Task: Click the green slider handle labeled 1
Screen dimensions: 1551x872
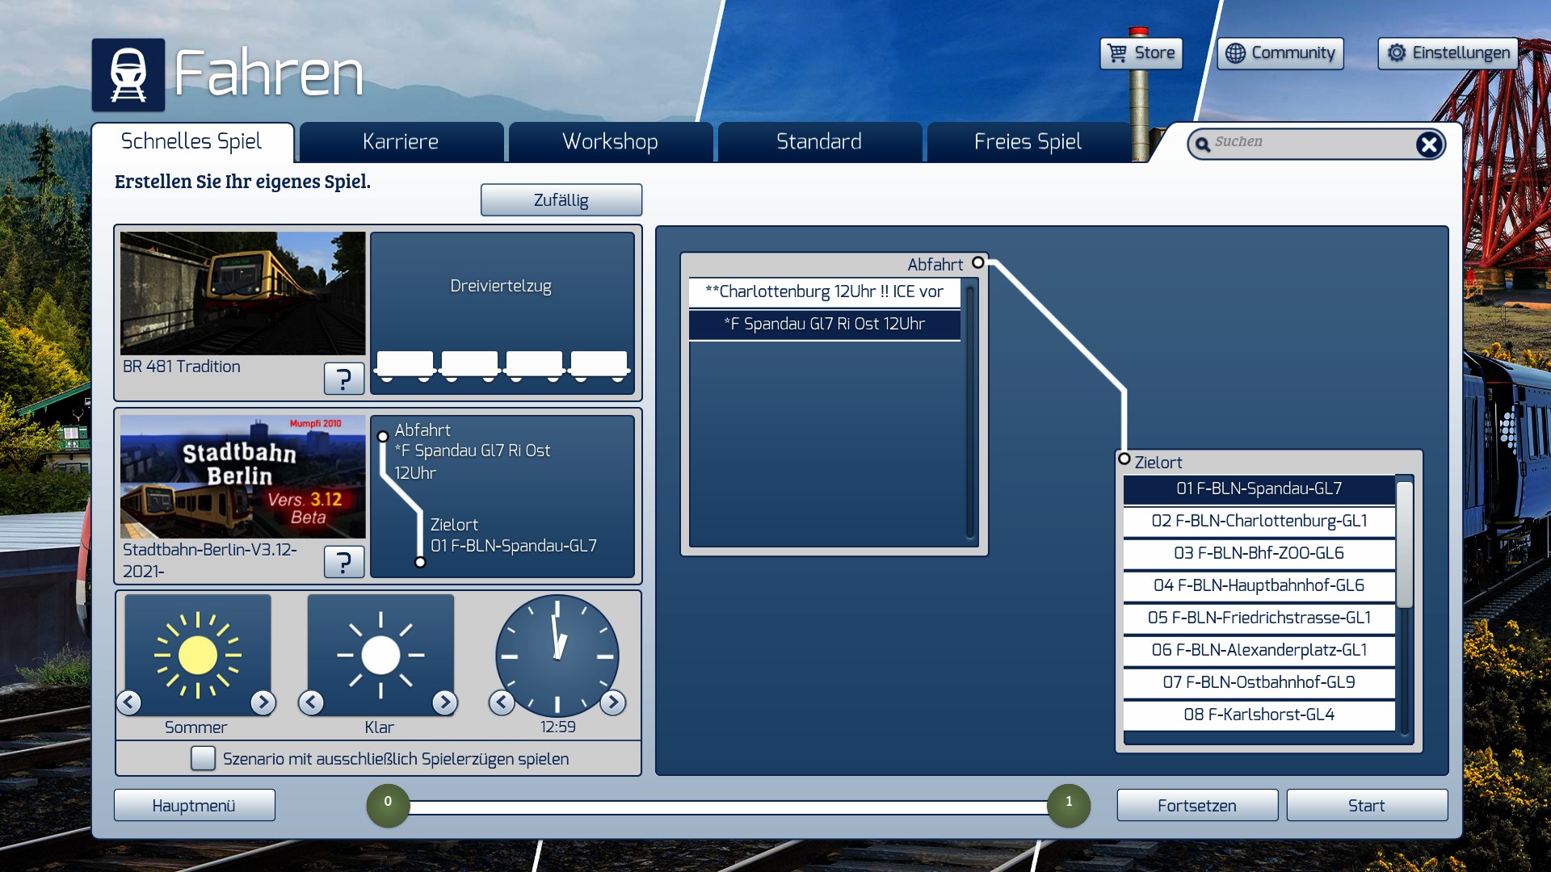Action: tap(1068, 805)
